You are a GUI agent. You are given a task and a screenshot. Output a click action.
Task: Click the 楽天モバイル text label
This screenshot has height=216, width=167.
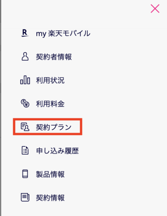[69, 33]
